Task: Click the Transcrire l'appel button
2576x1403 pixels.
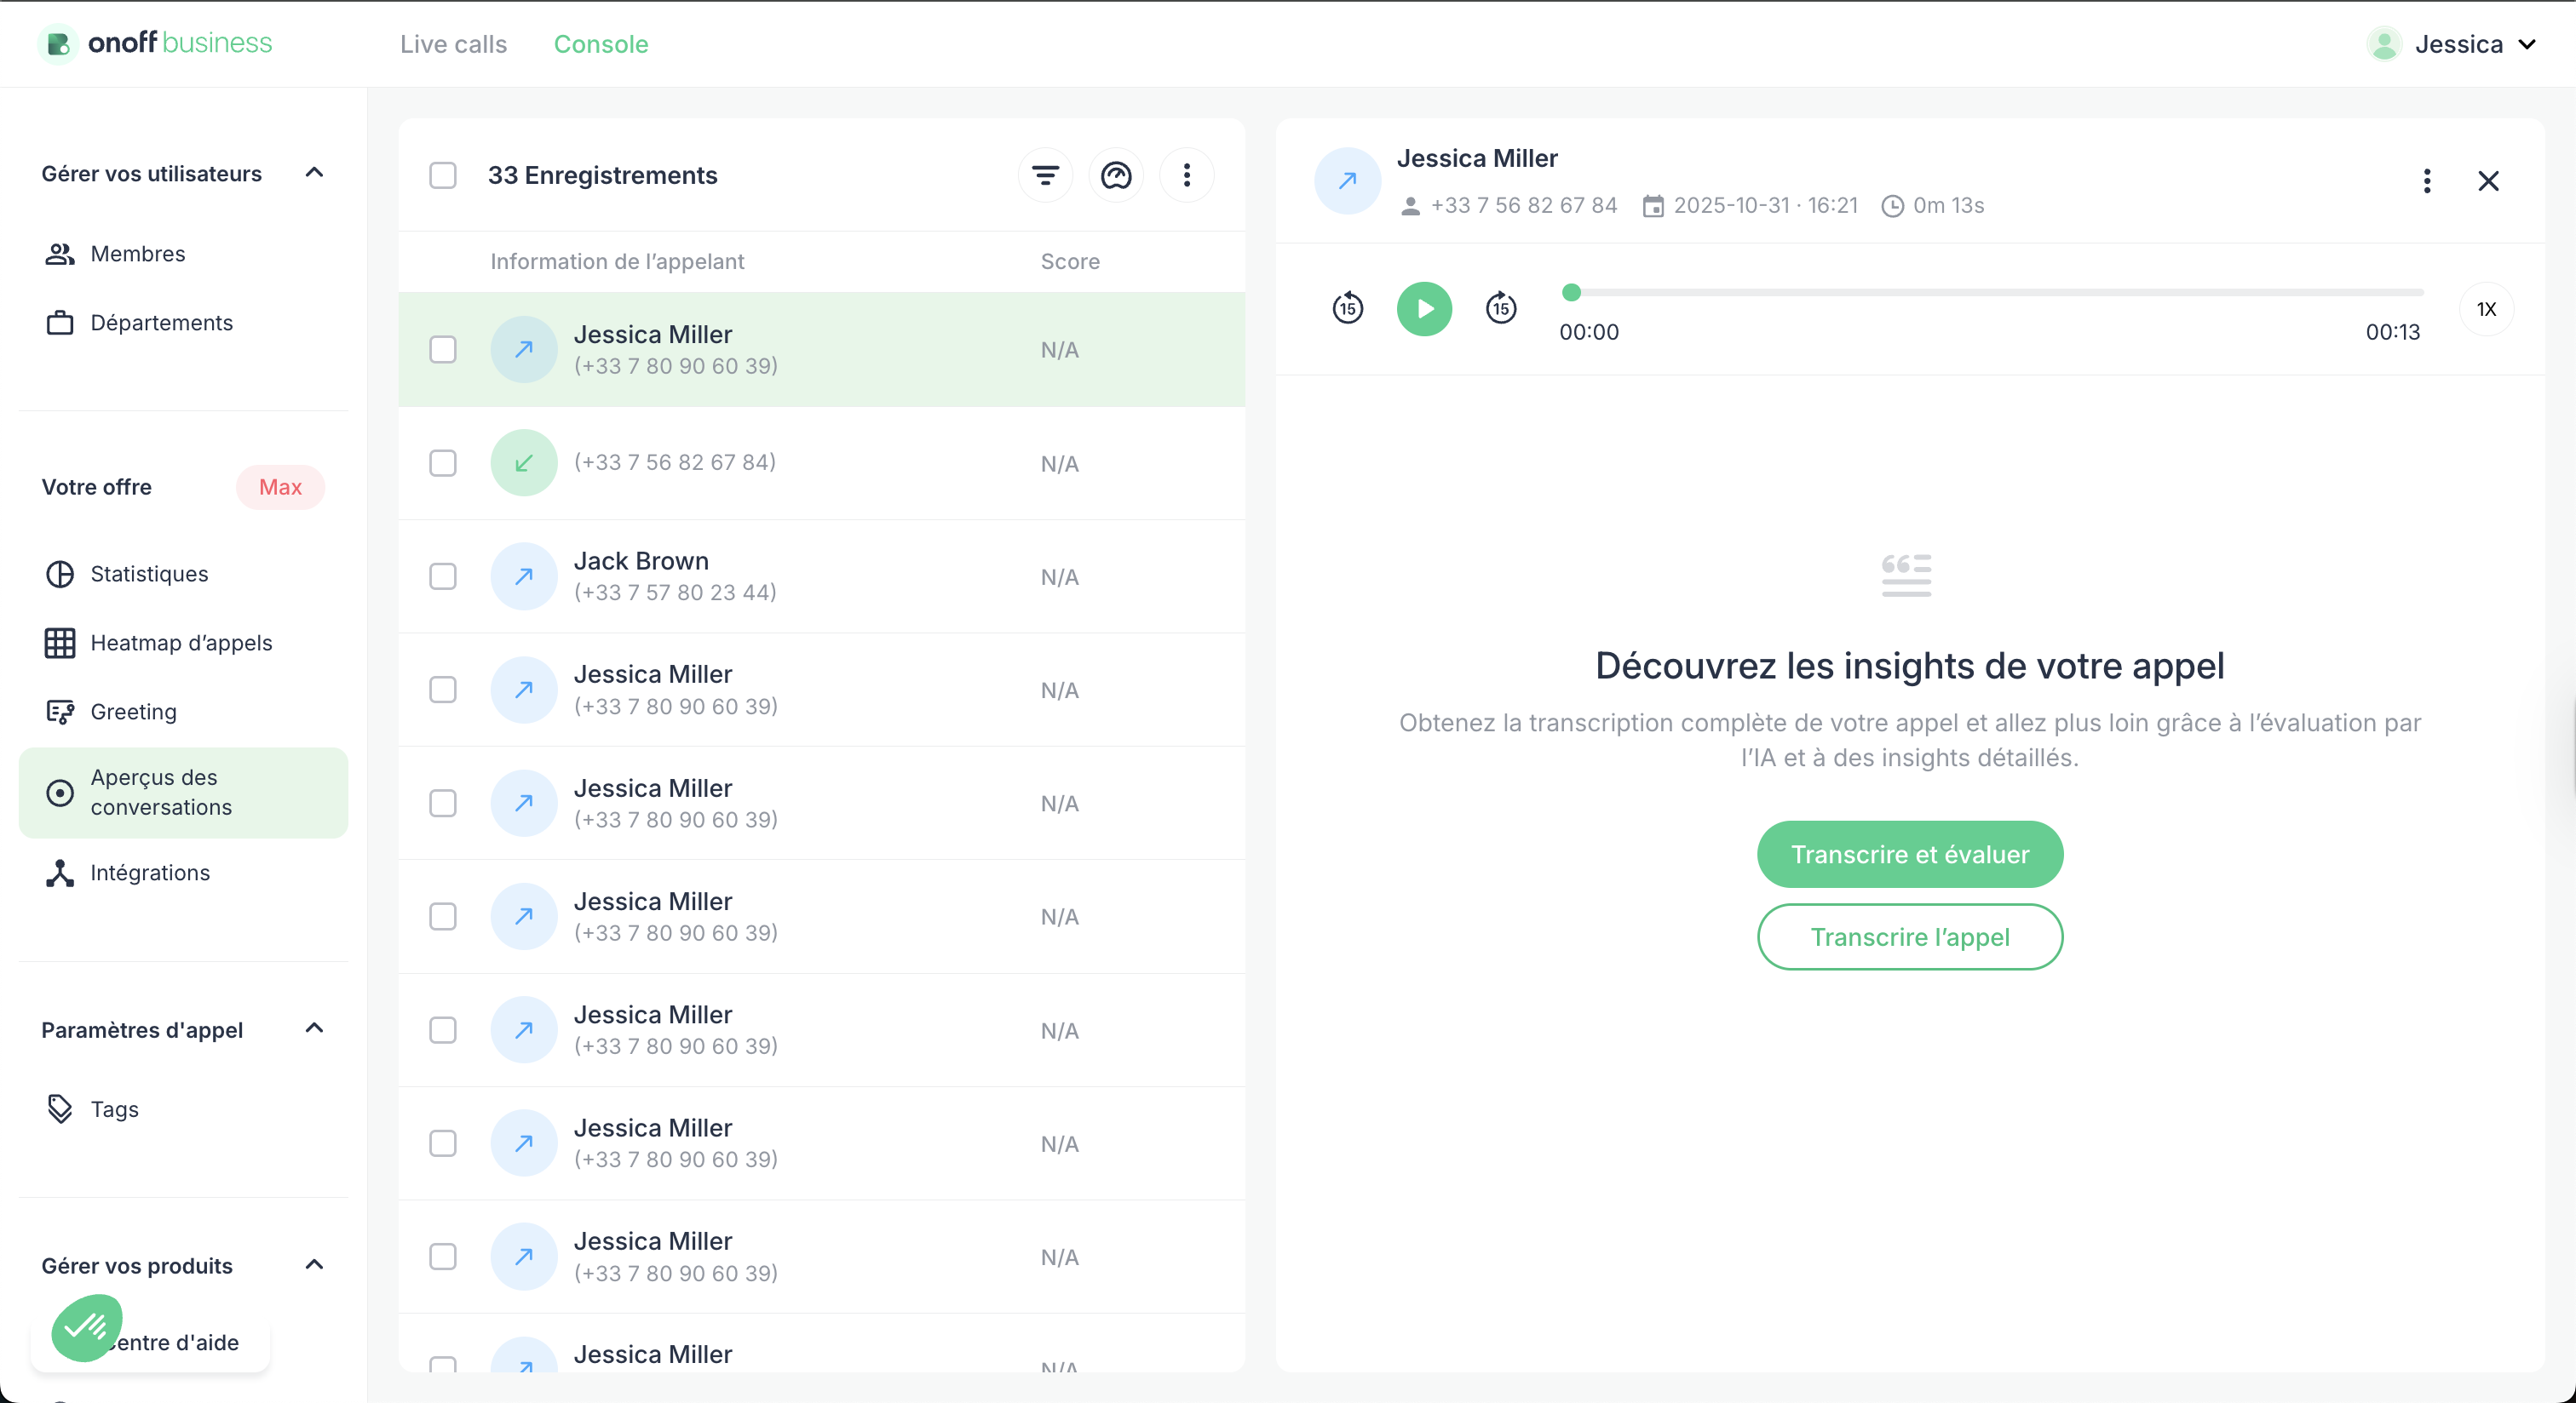Action: 1909,937
